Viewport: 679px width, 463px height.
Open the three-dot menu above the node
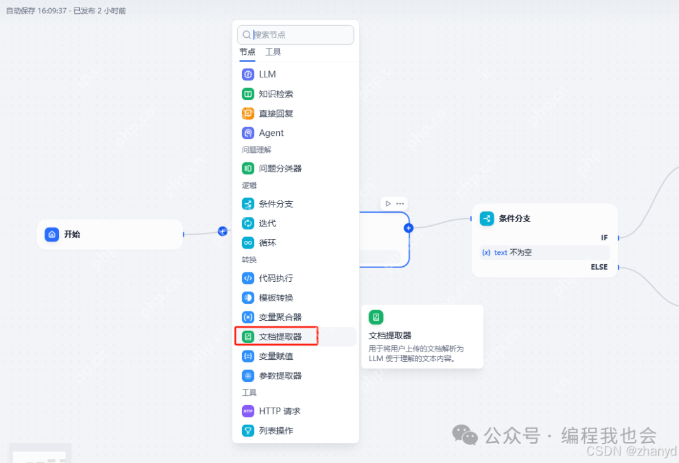click(x=400, y=204)
